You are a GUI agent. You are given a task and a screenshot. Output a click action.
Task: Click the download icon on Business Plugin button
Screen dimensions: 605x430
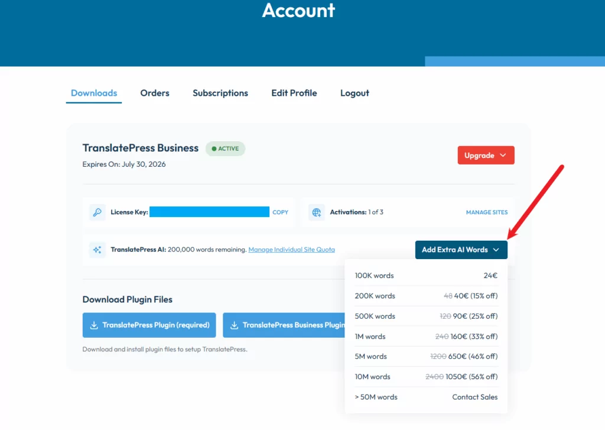click(x=235, y=325)
